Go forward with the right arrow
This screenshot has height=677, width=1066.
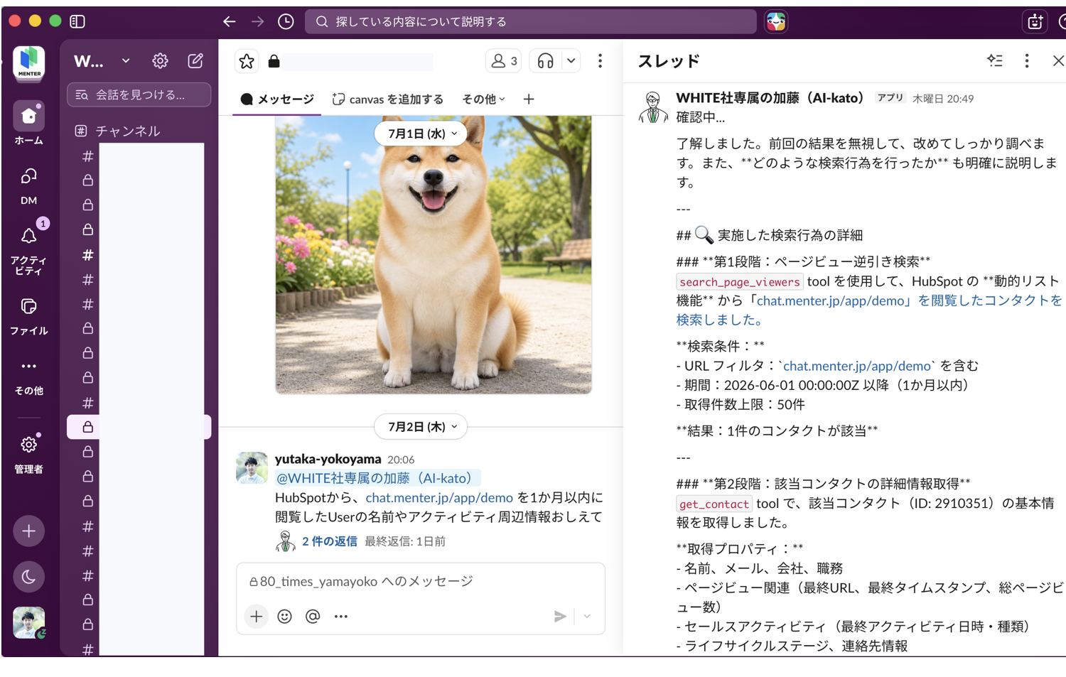tap(257, 21)
